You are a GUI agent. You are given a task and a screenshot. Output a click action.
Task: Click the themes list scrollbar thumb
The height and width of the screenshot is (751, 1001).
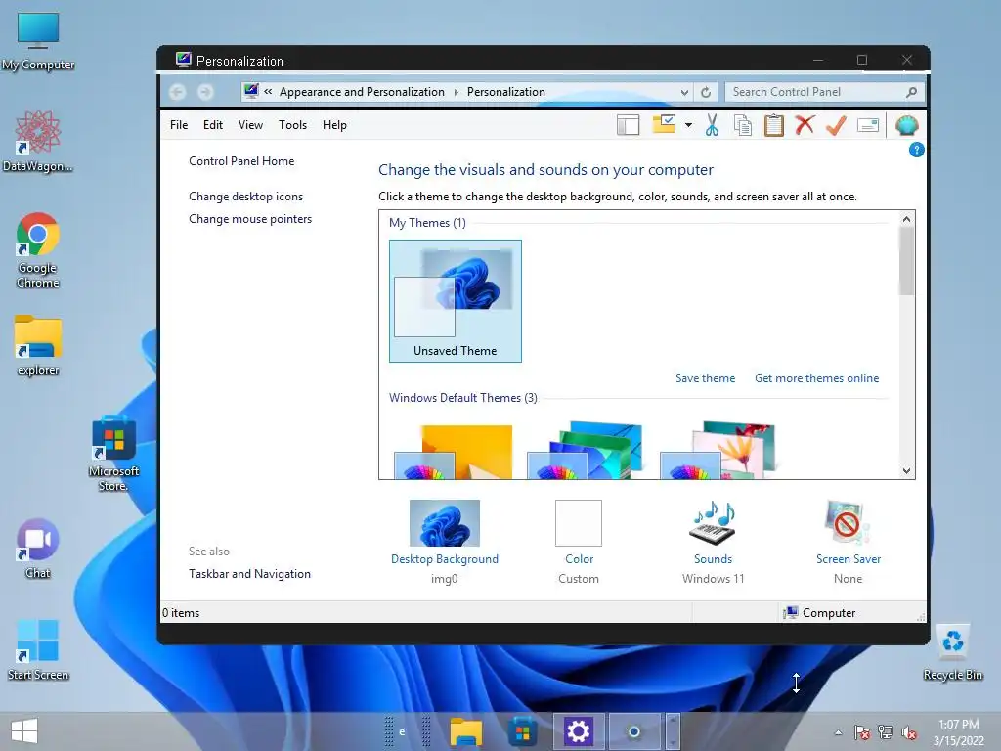pyautogui.click(x=906, y=261)
